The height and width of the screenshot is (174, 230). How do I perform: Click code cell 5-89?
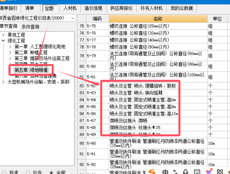coord(98,134)
